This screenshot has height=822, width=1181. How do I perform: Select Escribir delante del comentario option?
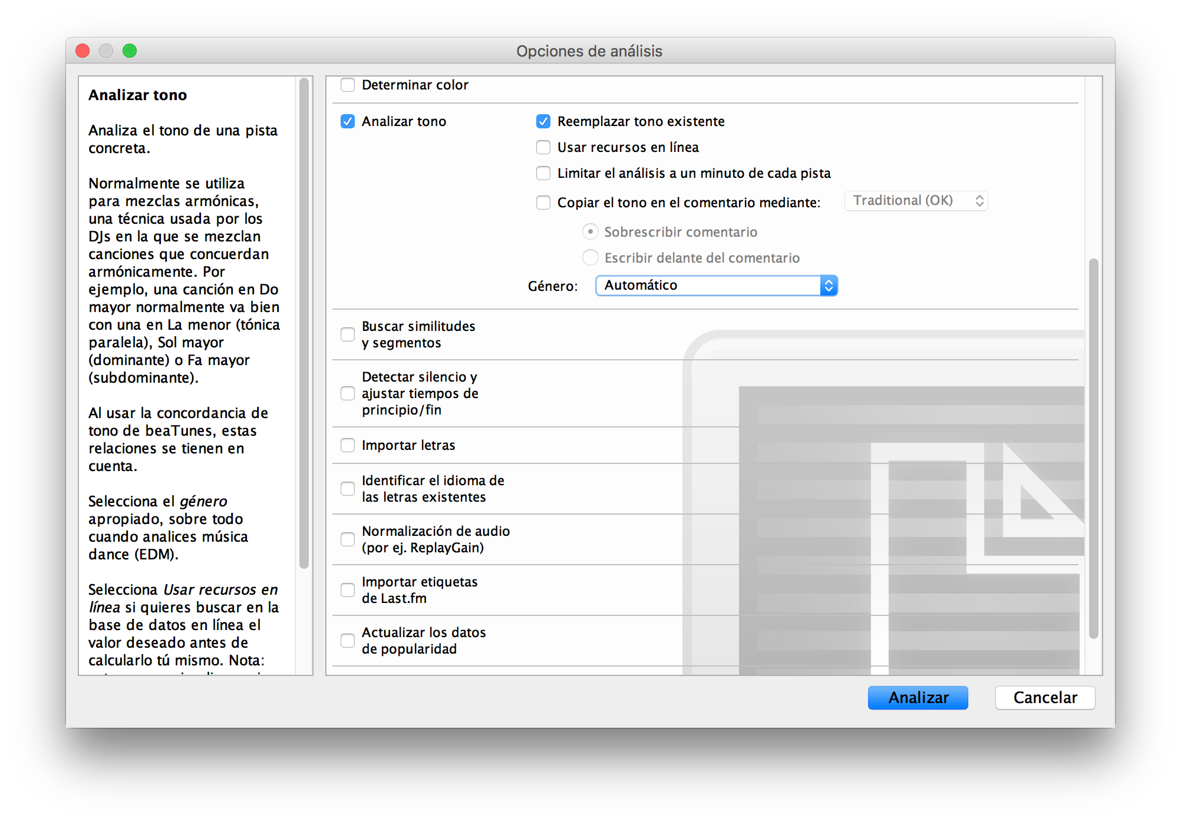[x=590, y=258]
